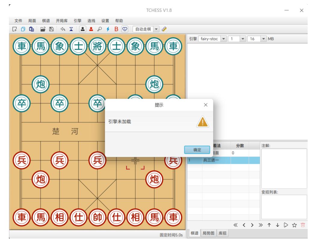Click the blue lightning bolt icon
Screen dimensions: 315x245
[x=108, y=29]
